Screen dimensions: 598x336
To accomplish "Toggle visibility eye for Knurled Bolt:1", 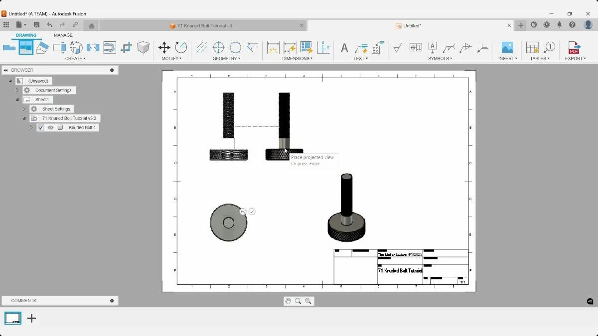I will (50, 127).
